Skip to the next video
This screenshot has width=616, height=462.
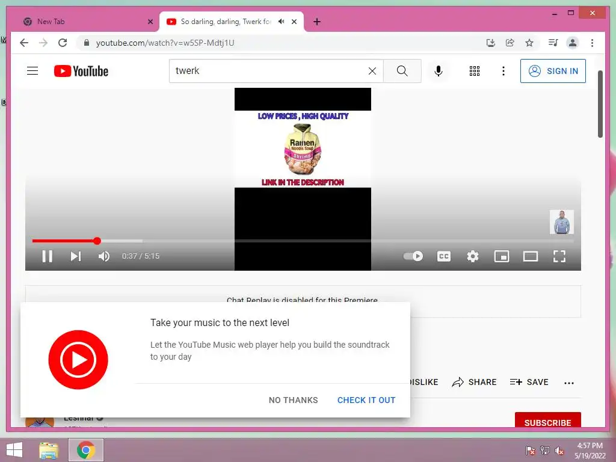point(75,256)
